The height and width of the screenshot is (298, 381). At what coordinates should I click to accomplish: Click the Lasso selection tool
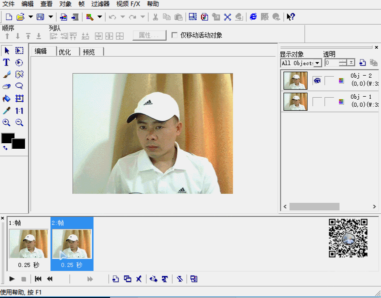coord(19,87)
